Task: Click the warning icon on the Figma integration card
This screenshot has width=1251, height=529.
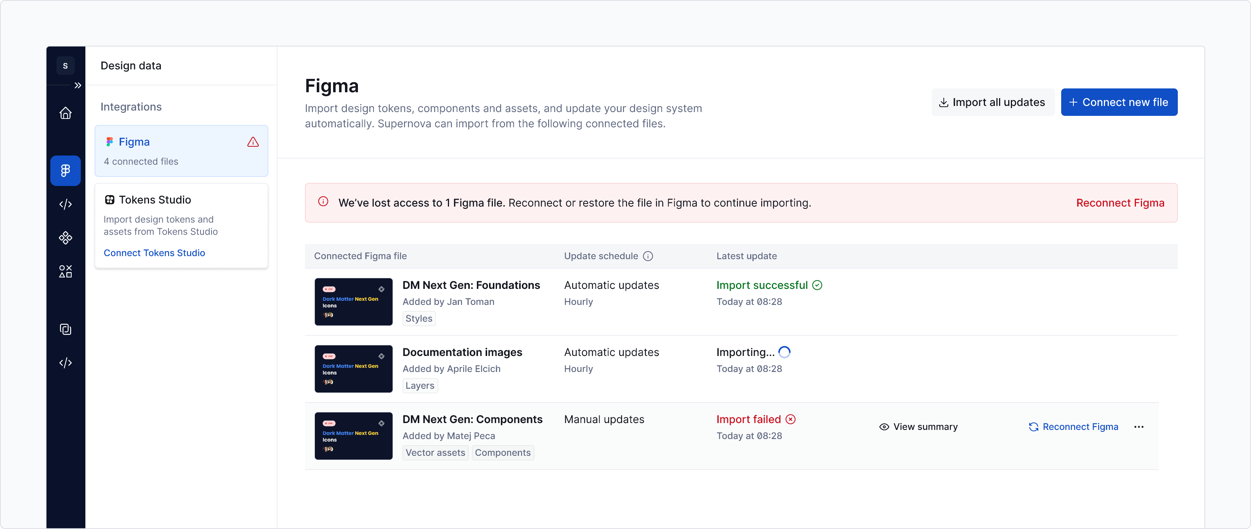Action: (x=253, y=142)
